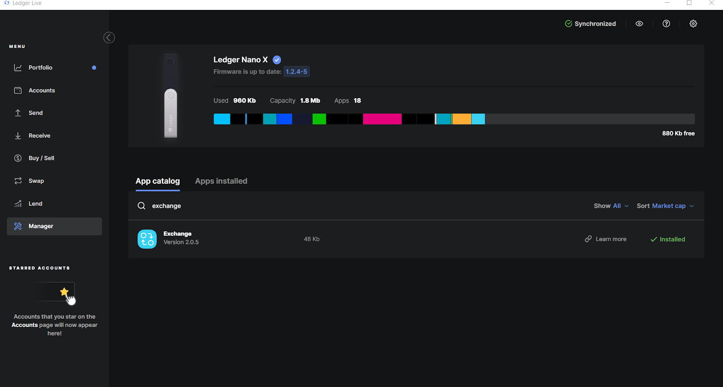This screenshot has width=723, height=387.
Task: Click the Installed checkmark icon
Action: click(x=653, y=239)
